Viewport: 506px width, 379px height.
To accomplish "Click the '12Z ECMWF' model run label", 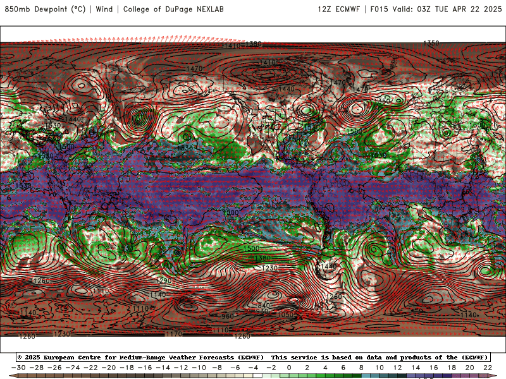I will point(338,9).
